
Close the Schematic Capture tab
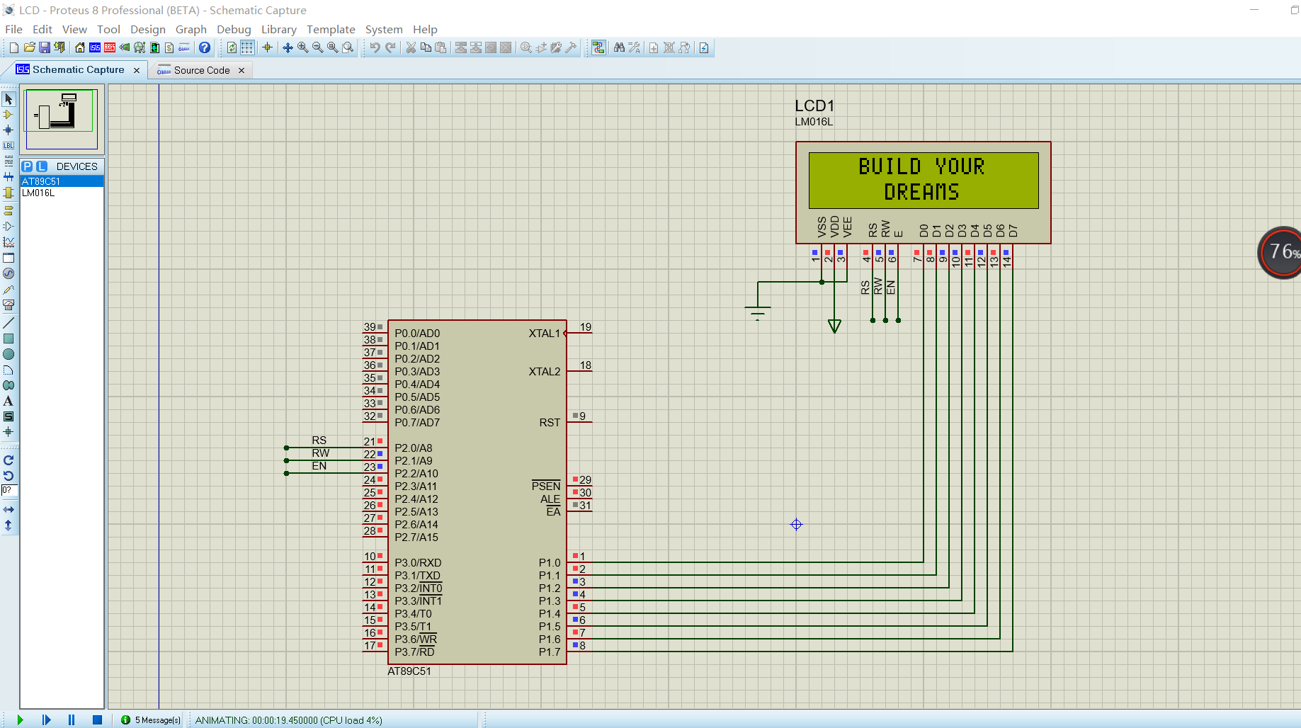point(137,70)
